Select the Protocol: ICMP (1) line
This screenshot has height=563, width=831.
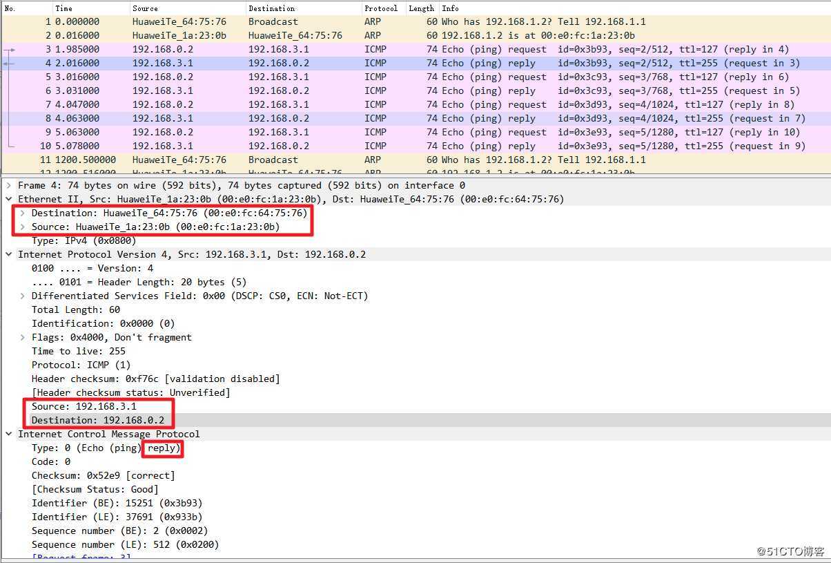[x=81, y=365]
